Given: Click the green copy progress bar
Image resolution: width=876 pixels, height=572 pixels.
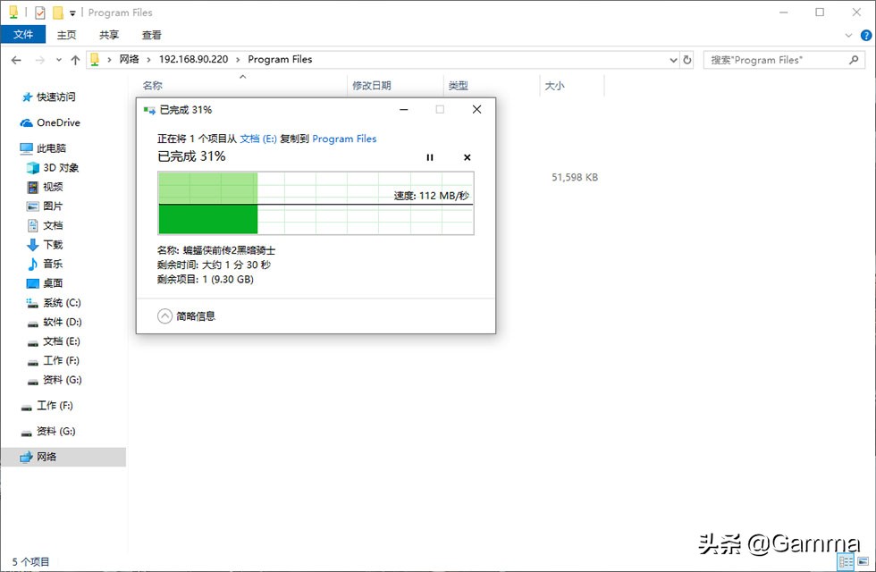Looking at the screenshot, I should coord(206,217).
